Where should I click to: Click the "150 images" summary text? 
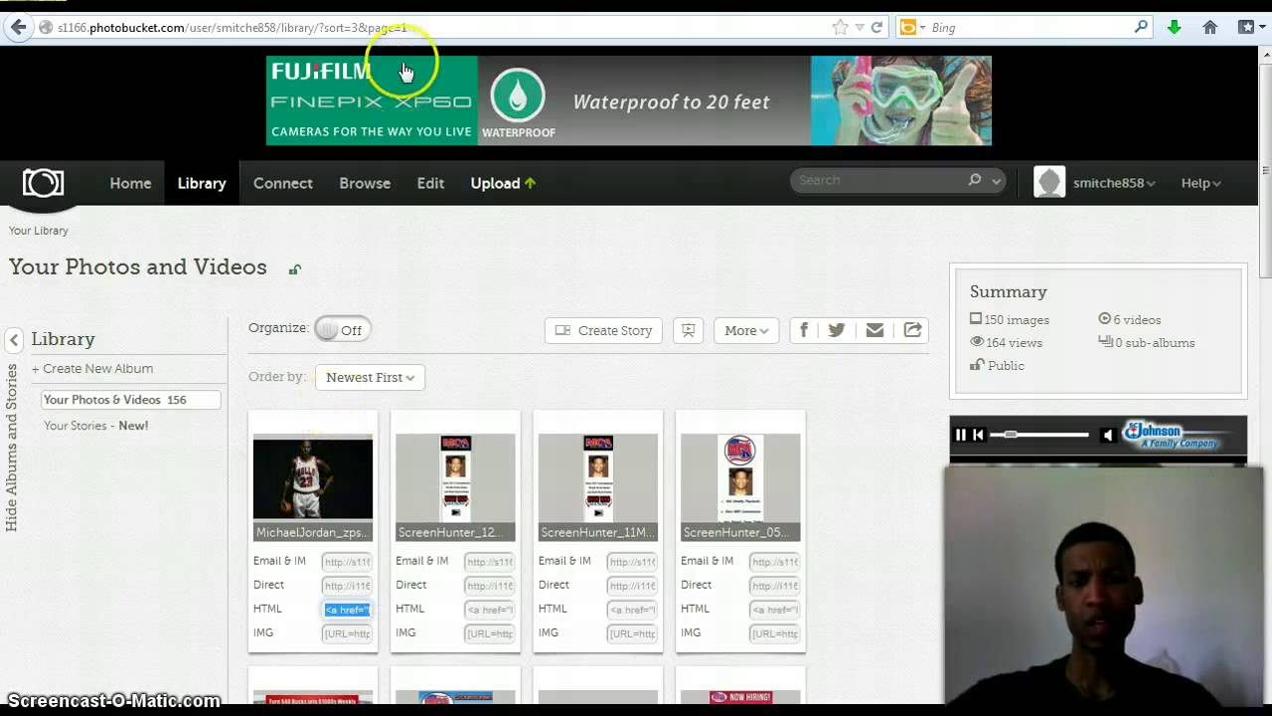[x=1010, y=320]
